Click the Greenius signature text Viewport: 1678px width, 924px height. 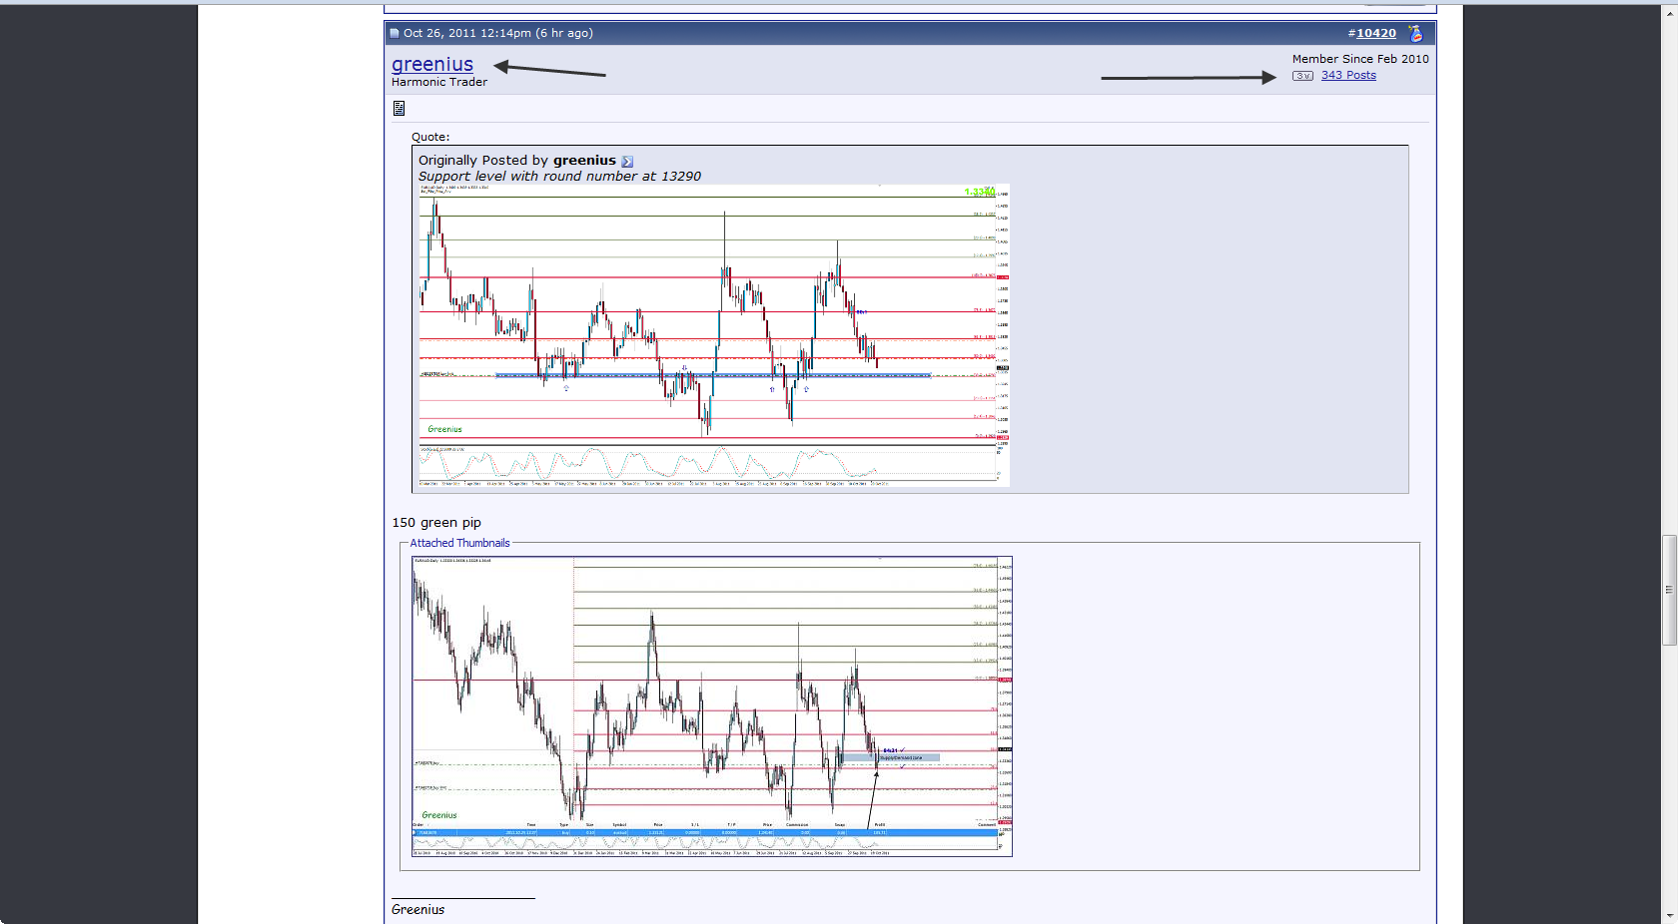click(418, 909)
